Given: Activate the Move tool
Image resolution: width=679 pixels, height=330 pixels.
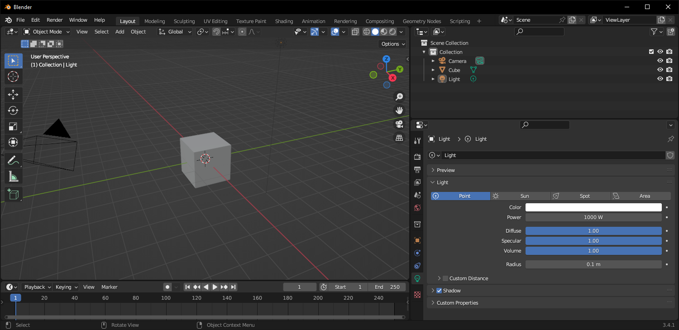Looking at the screenshot, I should 13,95.
